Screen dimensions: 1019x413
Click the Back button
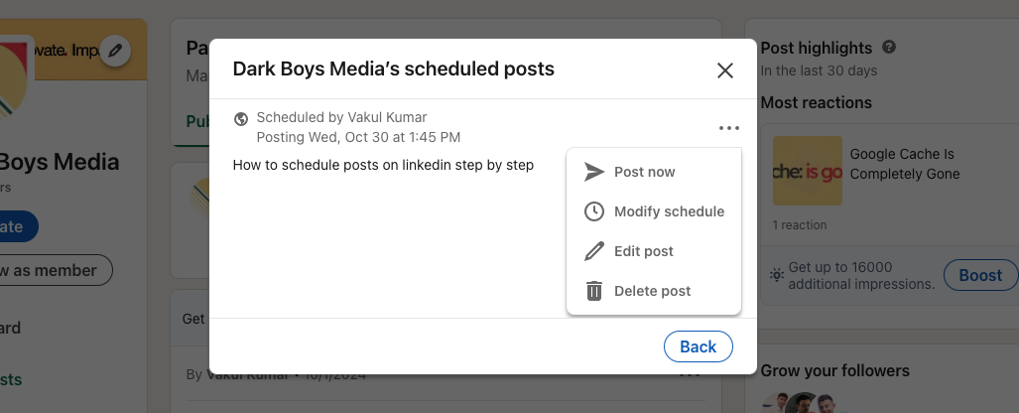pos(698,346)
